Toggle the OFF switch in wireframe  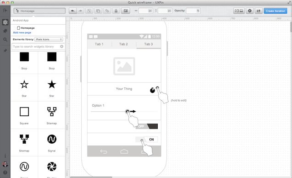pos(147,126)
